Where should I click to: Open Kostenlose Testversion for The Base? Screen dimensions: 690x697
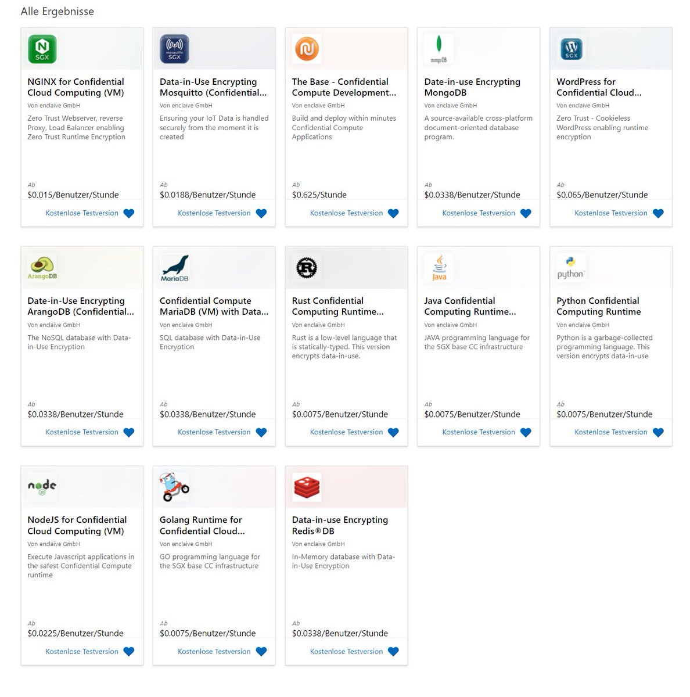click(x=347, y=213)
